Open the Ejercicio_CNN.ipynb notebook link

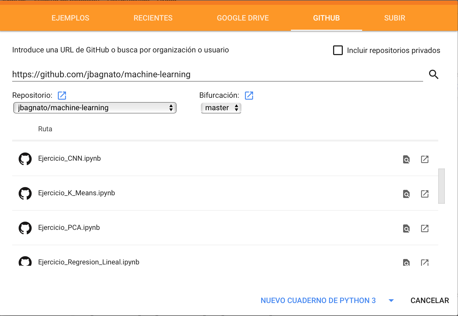[69, 159]
